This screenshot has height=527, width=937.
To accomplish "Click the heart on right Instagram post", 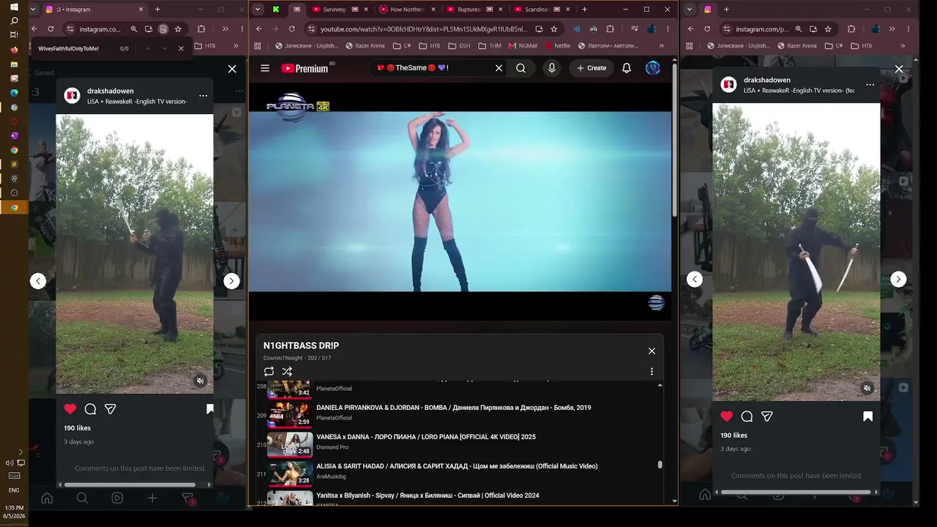I will (x=726, y=416).
